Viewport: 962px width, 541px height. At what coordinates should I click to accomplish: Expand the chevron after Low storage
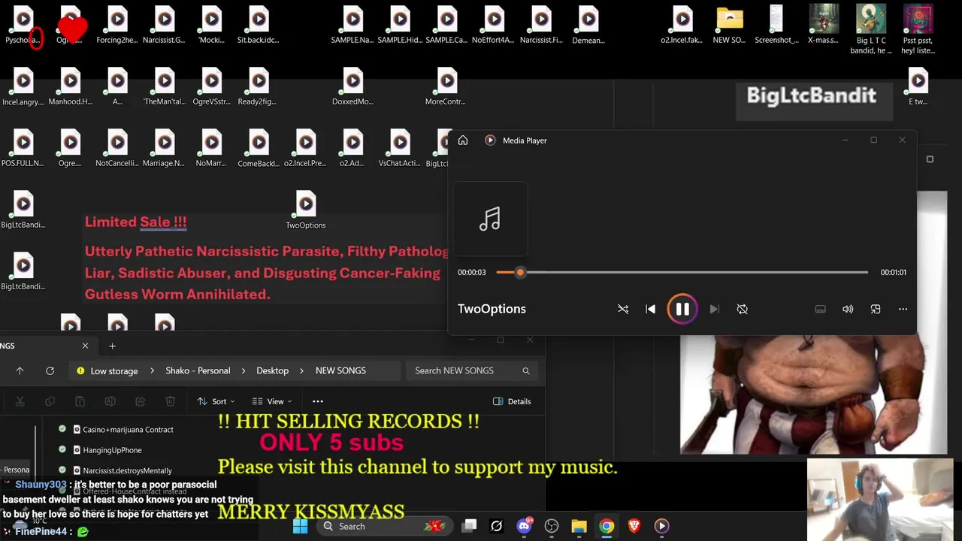(x=151, y=370)
